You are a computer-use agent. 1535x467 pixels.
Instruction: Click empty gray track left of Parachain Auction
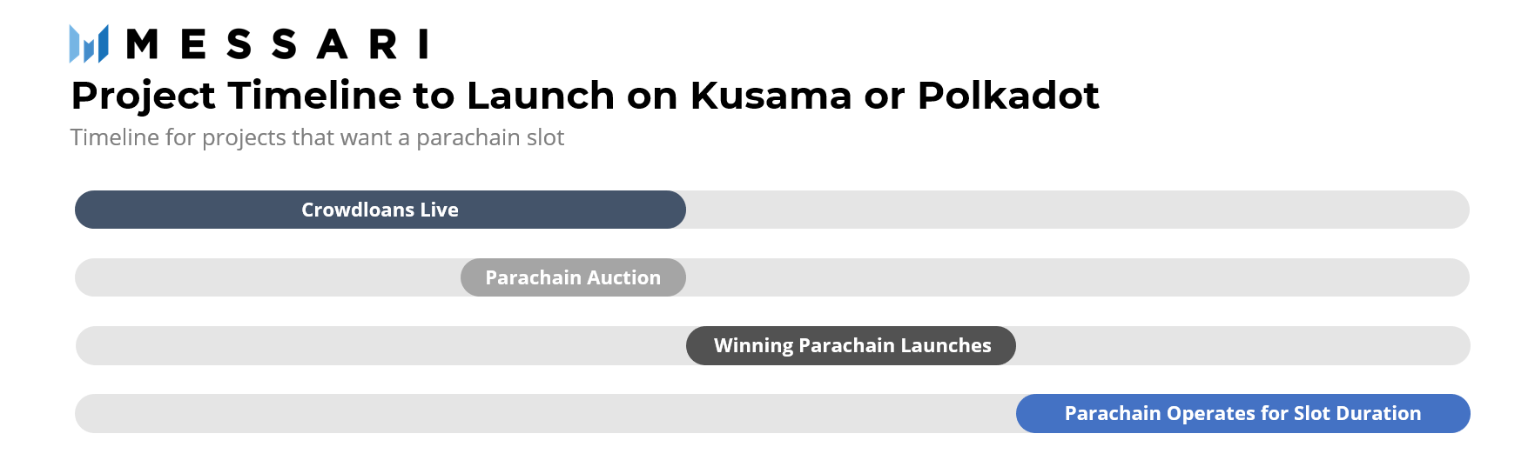coord(268,277)
